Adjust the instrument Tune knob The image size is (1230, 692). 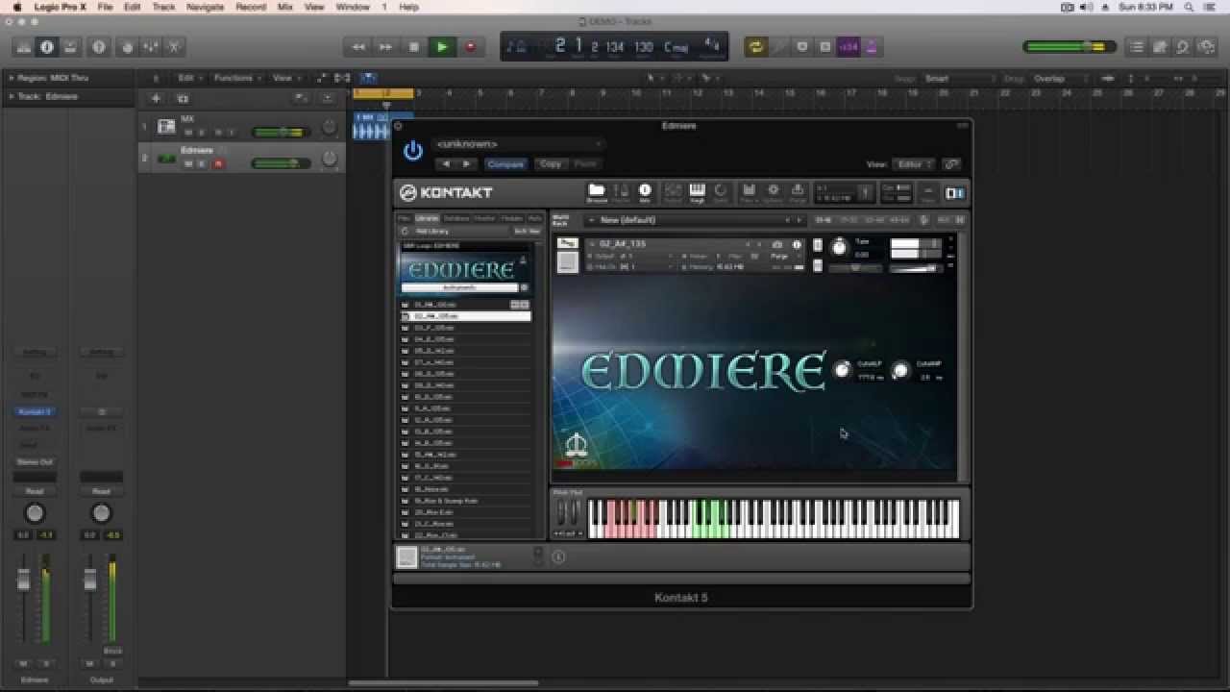(839, 247)
